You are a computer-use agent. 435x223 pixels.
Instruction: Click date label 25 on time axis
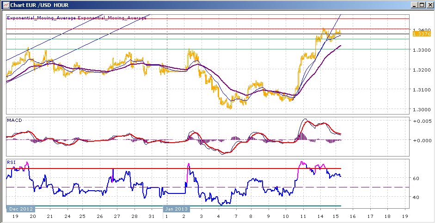point(82,217)
